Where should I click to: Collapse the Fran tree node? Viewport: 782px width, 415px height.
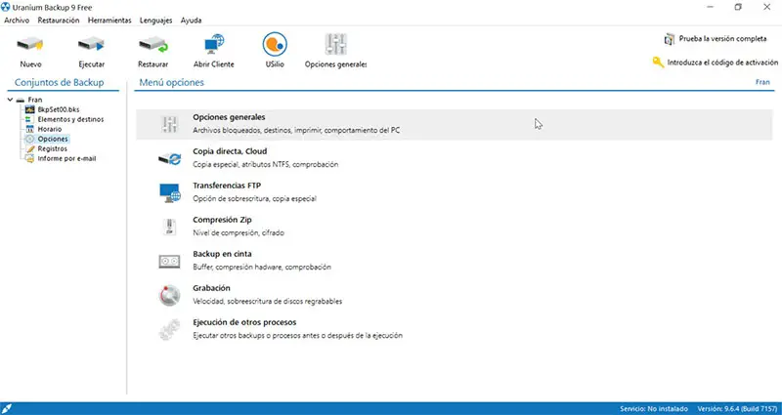click(10, 100)
